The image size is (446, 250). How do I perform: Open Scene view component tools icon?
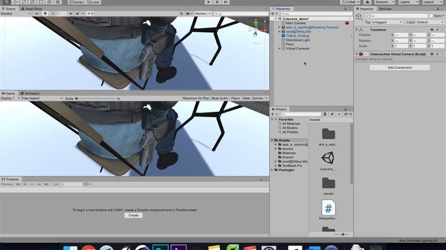(181, 14)
